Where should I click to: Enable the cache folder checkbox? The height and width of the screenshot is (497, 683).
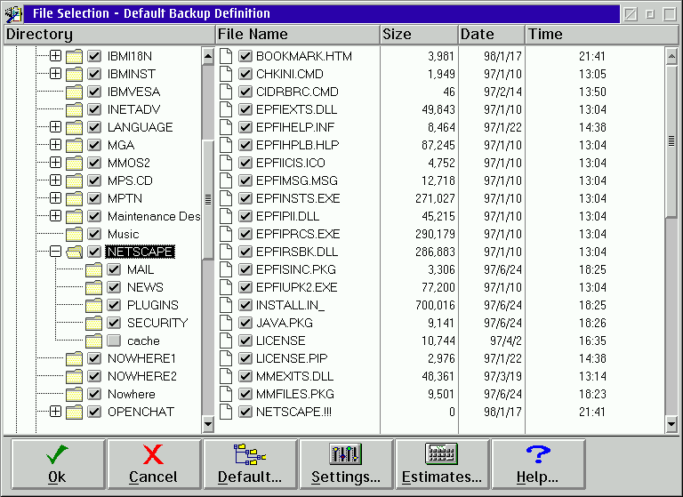click(x=114, y=341)
